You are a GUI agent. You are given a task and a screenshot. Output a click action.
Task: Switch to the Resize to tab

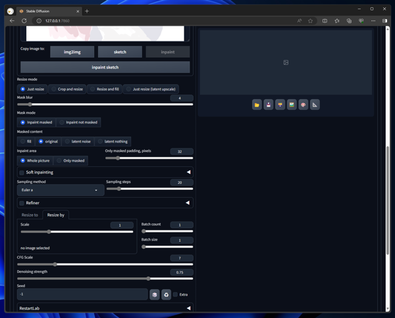pyautogui.click(x=30, y=215)
